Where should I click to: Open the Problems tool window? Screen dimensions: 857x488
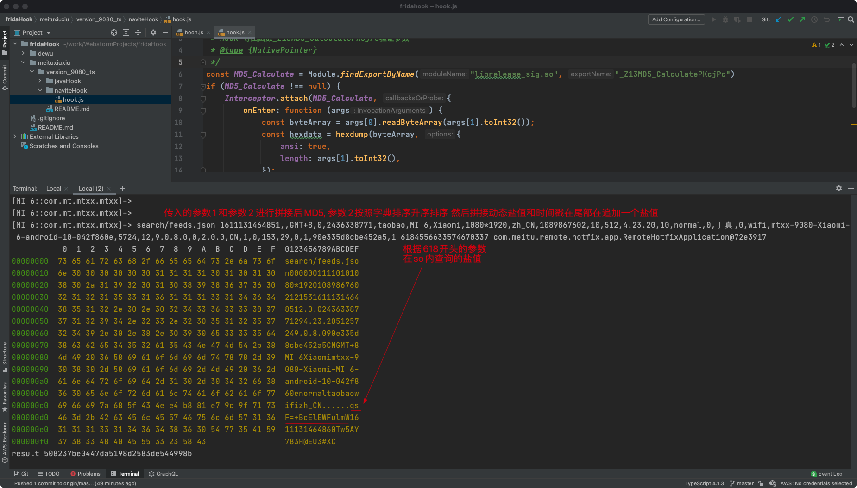(85, 474)
